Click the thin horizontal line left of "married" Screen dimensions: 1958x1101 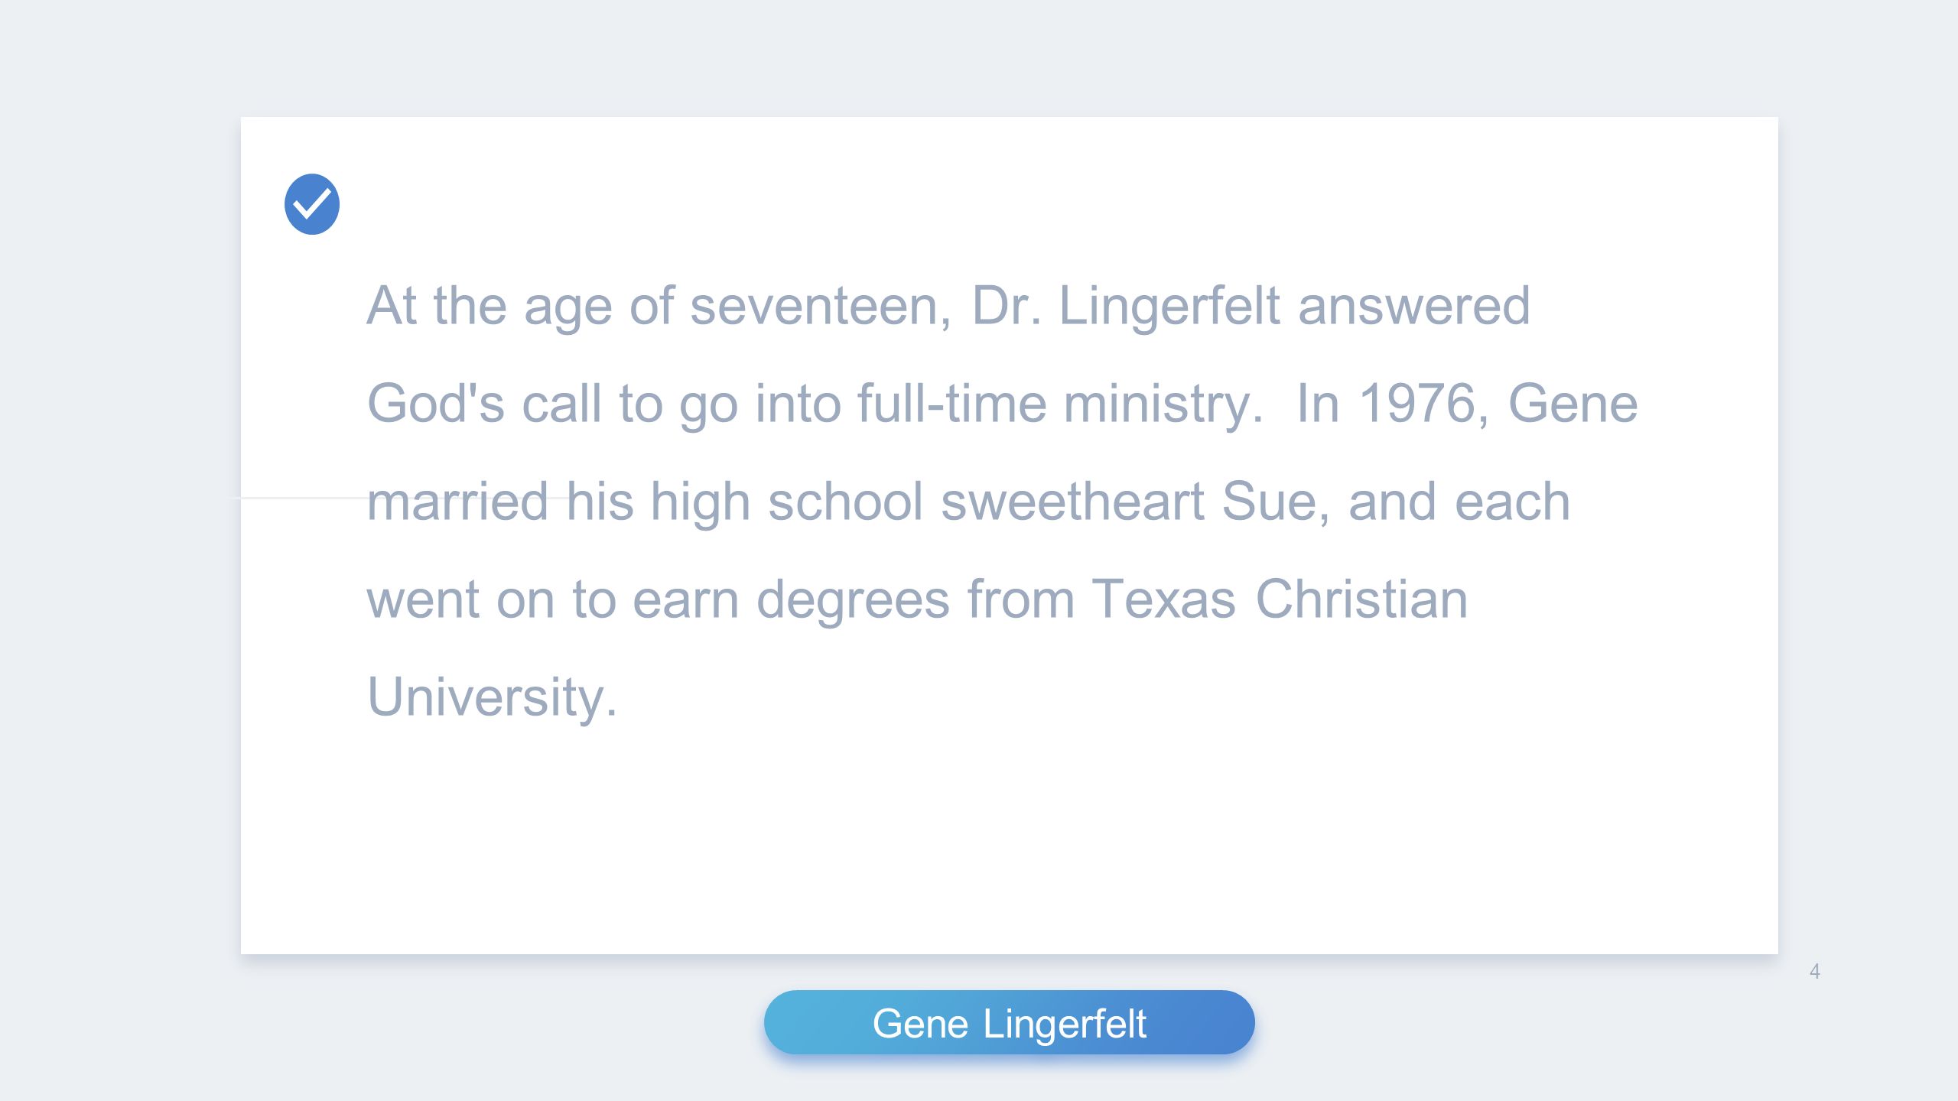tap(300, 498)
